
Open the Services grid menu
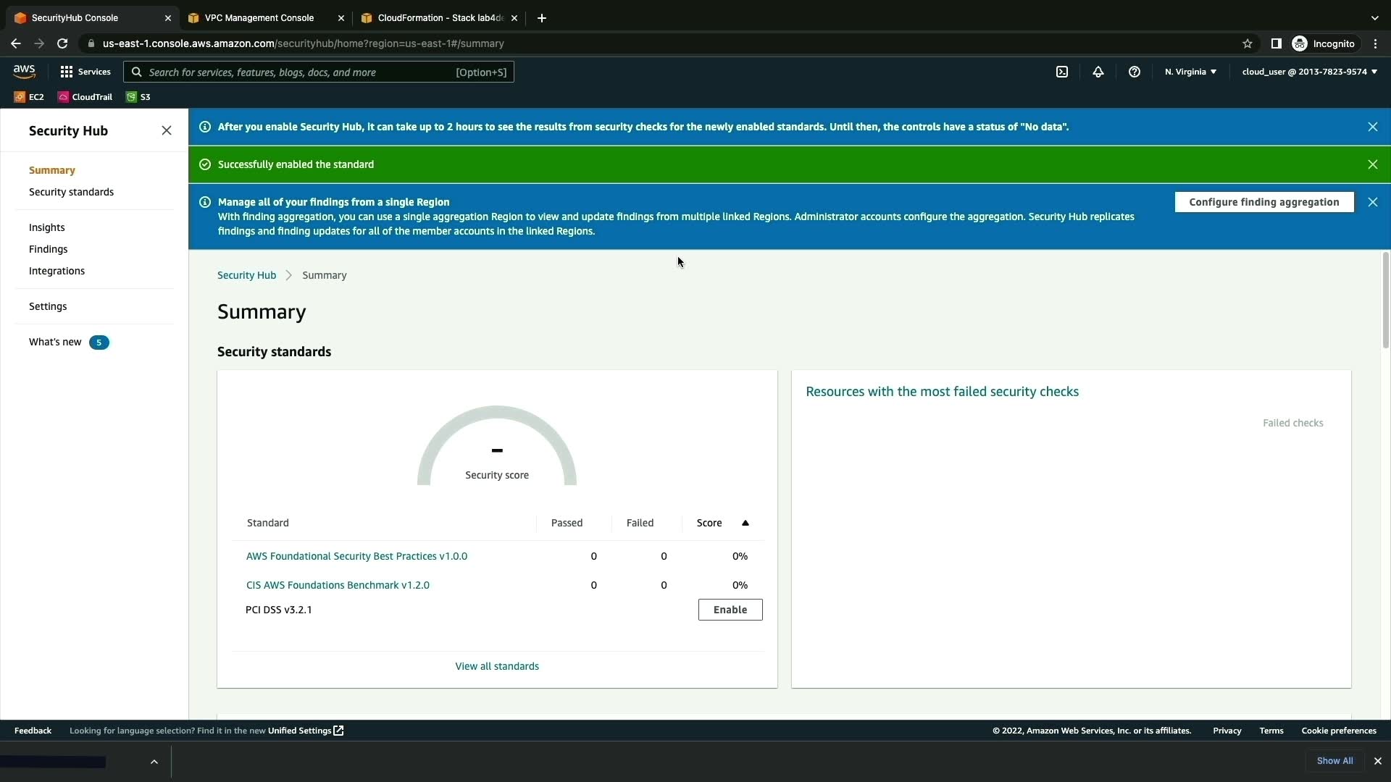pyautogui.click(x=85, y=72)
